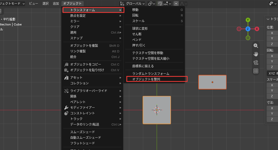Viewport: 278px width, 150px height.
Task: Click the green Y axis gizmo
Action: 248,20
